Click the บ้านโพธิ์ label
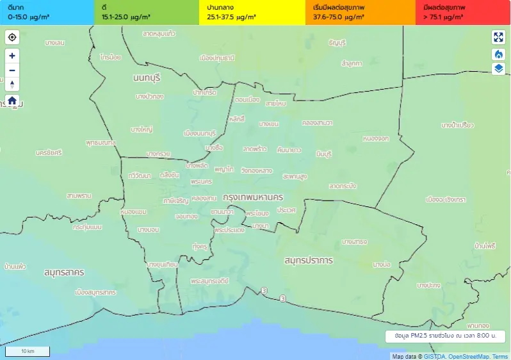 [x=485, y=246]
